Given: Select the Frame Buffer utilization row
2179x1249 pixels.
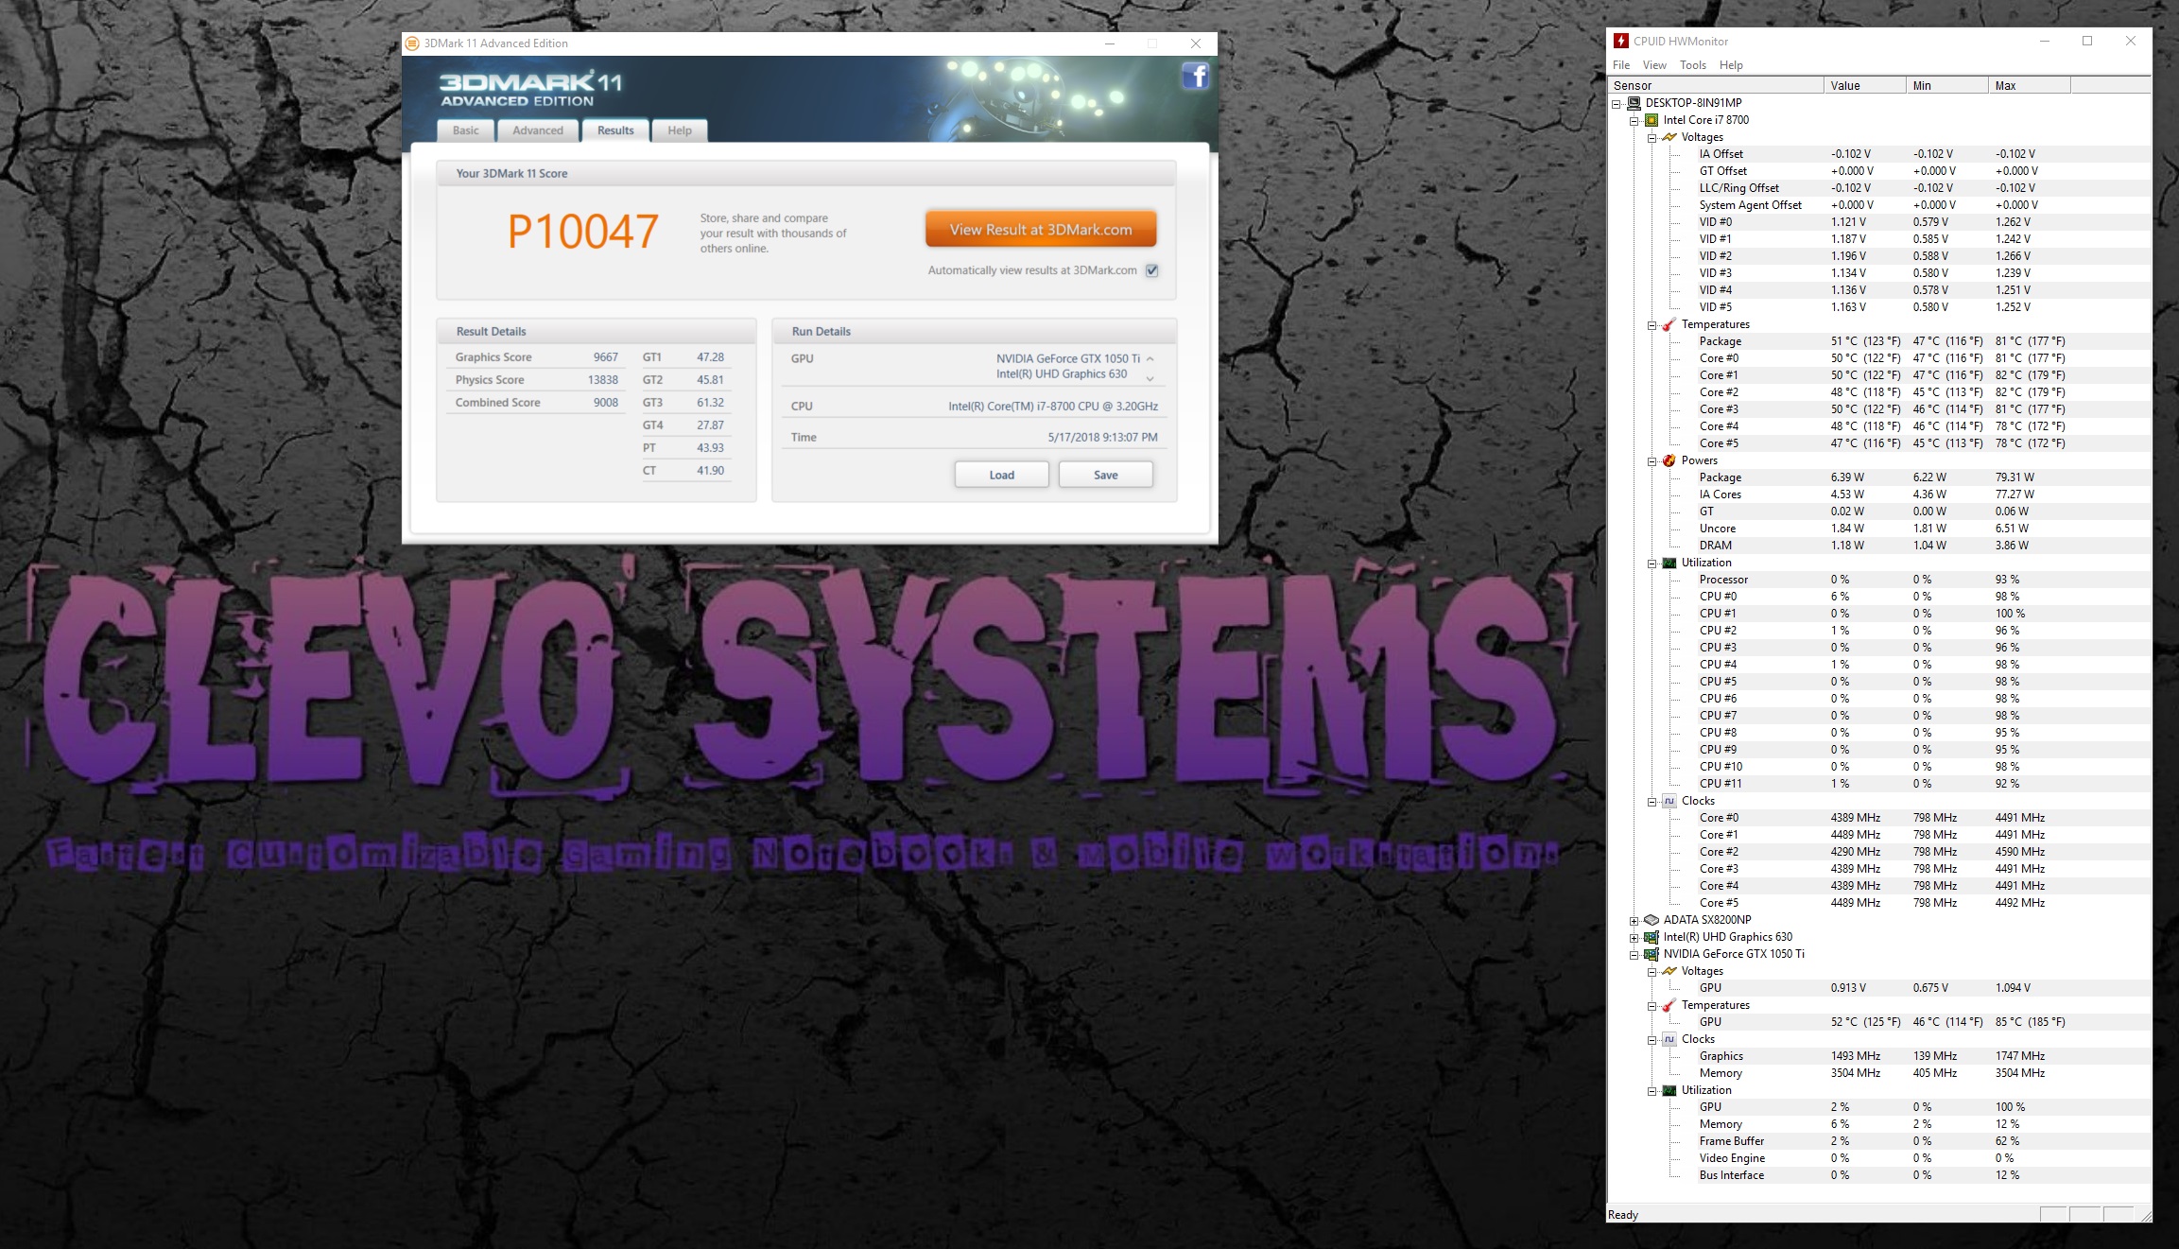Looking at the screenshot, I should pyautogui.click(x=1881, y=1141).
